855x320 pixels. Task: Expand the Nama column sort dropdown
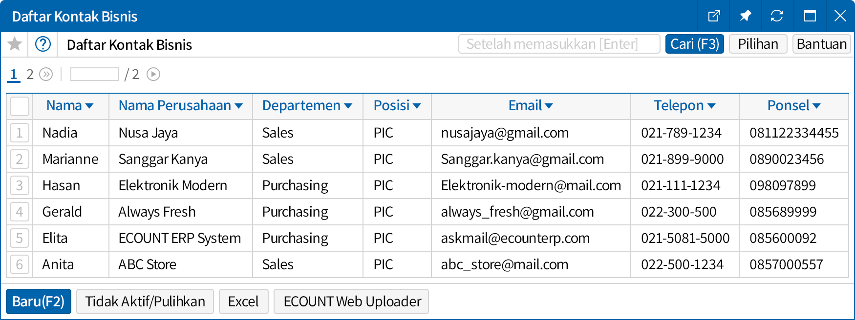coord(89,106)
